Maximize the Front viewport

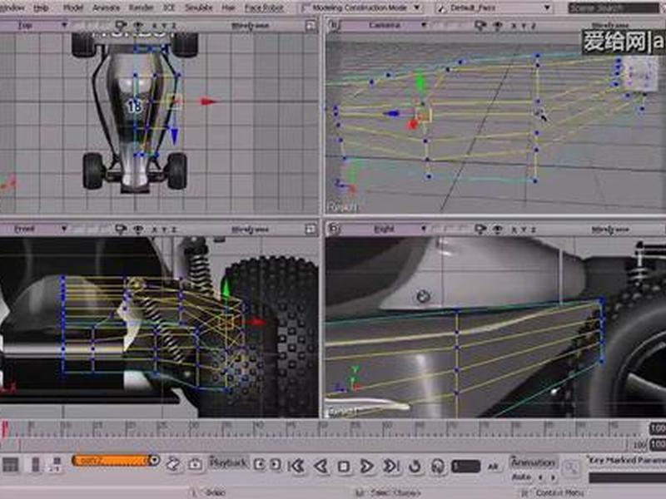pyautogui.click(x=311, y=230)
